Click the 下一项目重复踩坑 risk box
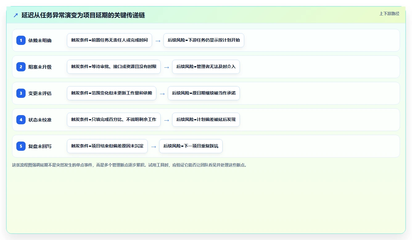The width and height of the screenshot is (412, 240). point(191,146)
